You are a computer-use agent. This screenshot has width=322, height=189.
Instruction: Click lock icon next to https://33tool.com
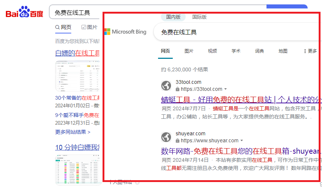click(x=178, y=89)
